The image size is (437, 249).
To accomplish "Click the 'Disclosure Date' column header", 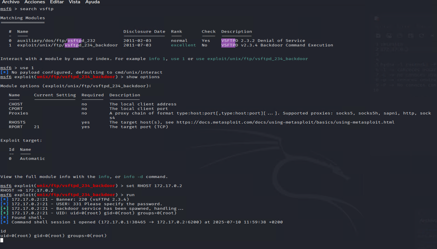I will (x=144, y=32).
